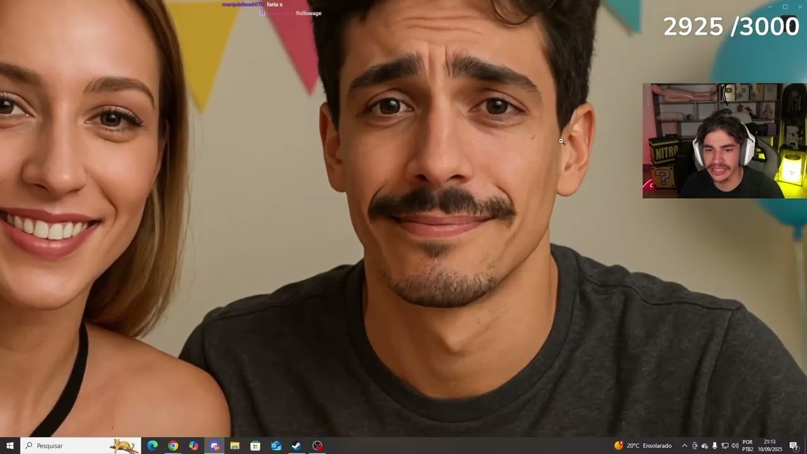Click the microphone tray icon
807x454 pixels.
pos(715,446)
